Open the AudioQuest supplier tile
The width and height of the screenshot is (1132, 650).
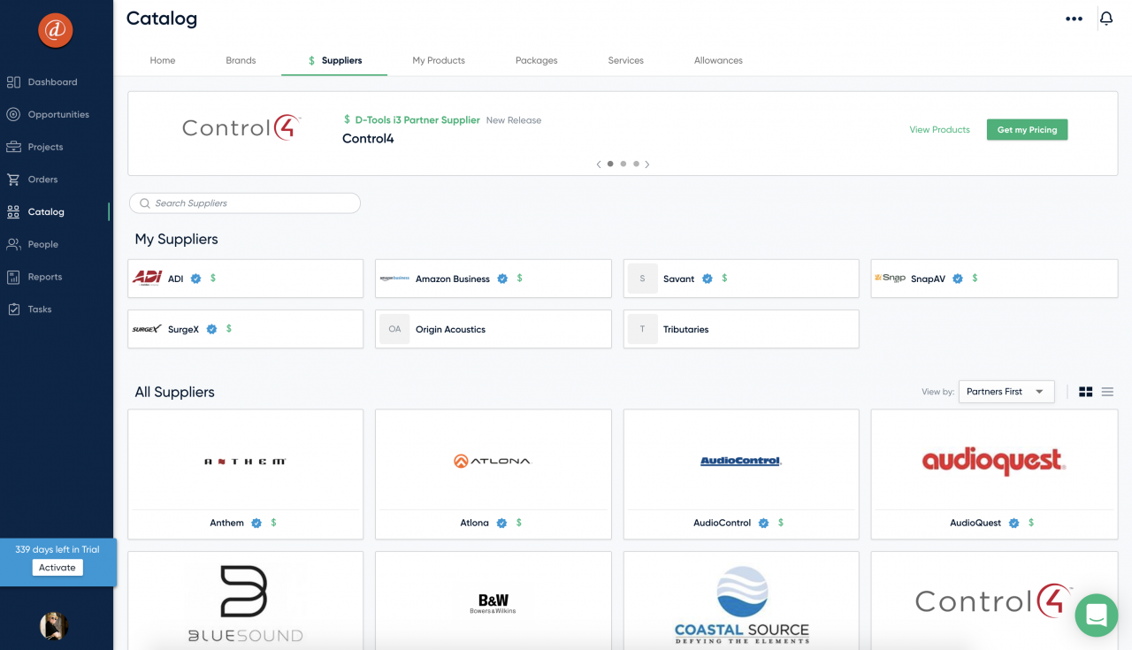pos(994,474)
